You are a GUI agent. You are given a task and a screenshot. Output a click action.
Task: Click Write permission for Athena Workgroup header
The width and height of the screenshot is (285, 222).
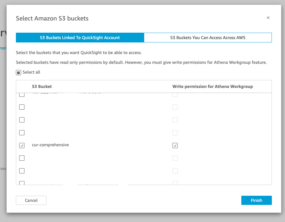213,86
